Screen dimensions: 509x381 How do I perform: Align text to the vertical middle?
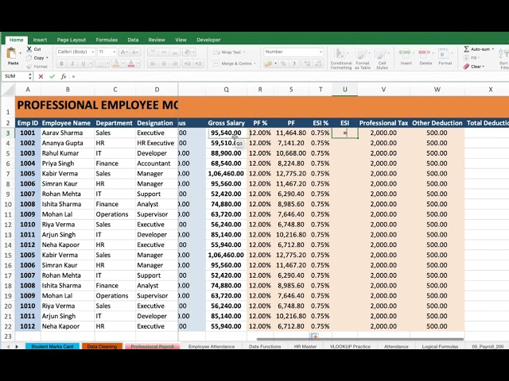click(x=164, y=52)
